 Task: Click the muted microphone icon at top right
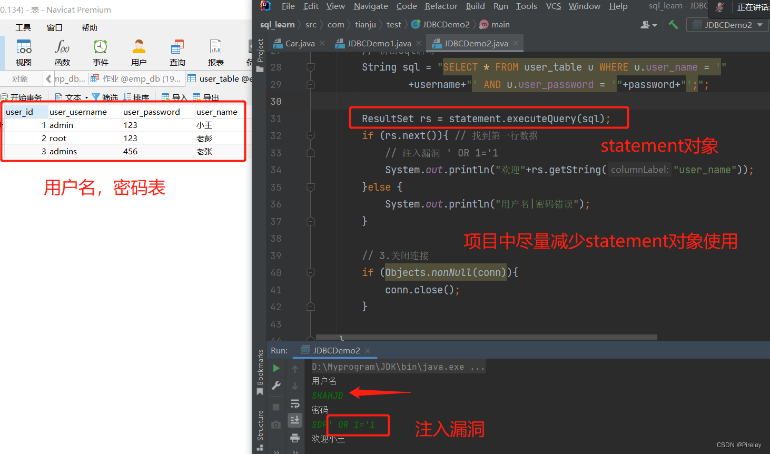719,7
